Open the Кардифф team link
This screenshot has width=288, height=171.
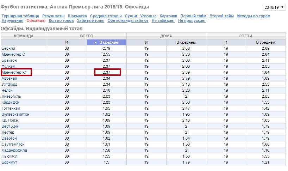tap(10, 102)
